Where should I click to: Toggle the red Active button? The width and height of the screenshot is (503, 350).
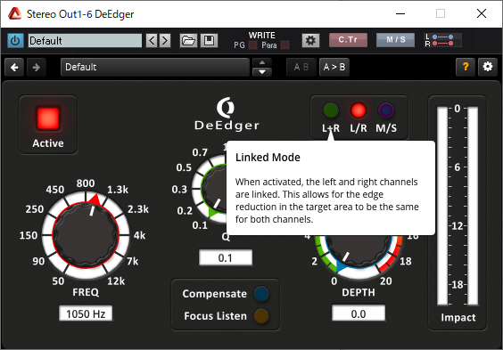point(48,118)
